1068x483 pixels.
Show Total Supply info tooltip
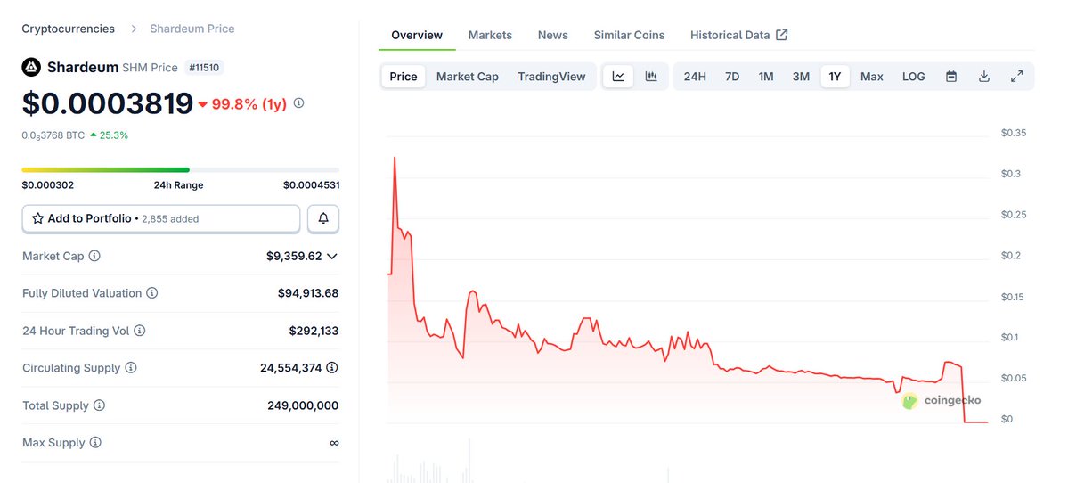(99, 405)
